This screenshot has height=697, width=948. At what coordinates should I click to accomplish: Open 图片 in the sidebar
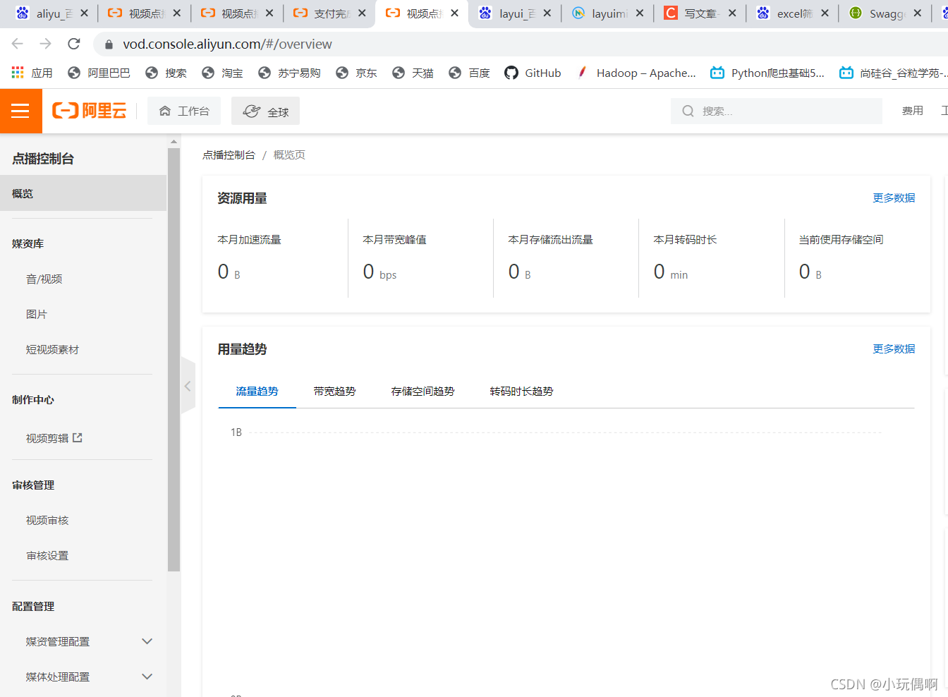[x=37, y=315]
